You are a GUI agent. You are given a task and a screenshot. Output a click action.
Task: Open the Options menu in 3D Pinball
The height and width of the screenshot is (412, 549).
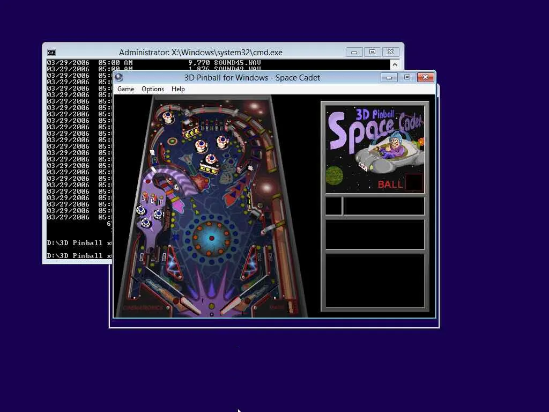coord(153,89)
